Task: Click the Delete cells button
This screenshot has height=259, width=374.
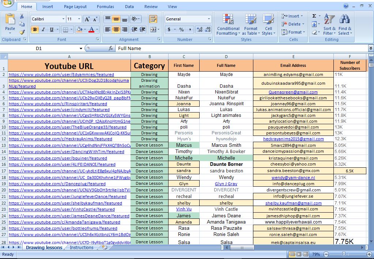Action: coord(293,24)
